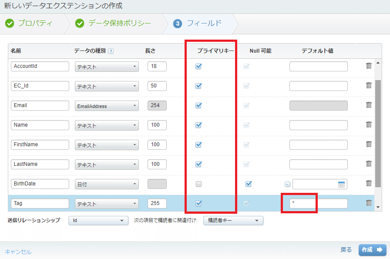
Task: Open the 送信リレーションシップ Id dropdown
Action: point(98,220)
